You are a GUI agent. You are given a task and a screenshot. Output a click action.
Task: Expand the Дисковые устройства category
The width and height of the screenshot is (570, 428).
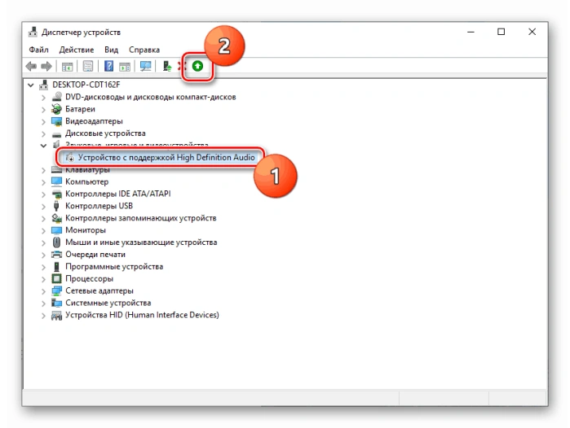[43, 133]
